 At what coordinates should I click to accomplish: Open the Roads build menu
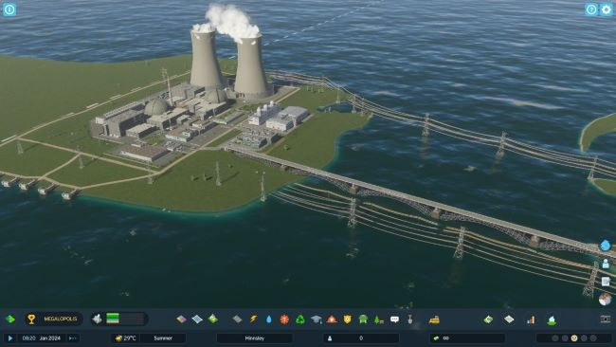pos(237,320)
